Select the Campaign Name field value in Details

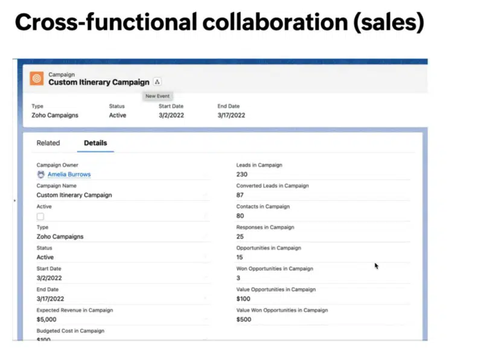pyautogui.click(x=74, y=195)
